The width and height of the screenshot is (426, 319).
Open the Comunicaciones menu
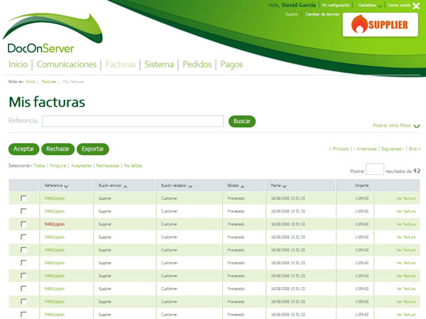(67, 65)
